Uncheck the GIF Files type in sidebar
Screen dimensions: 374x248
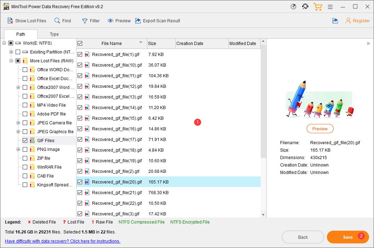click(25, 140)
